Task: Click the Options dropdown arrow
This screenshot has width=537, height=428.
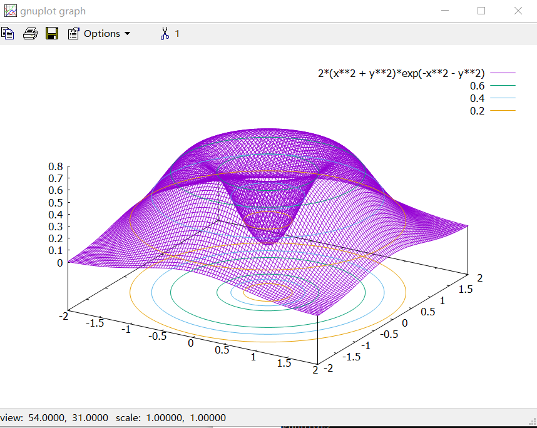Action: point(126,34)
